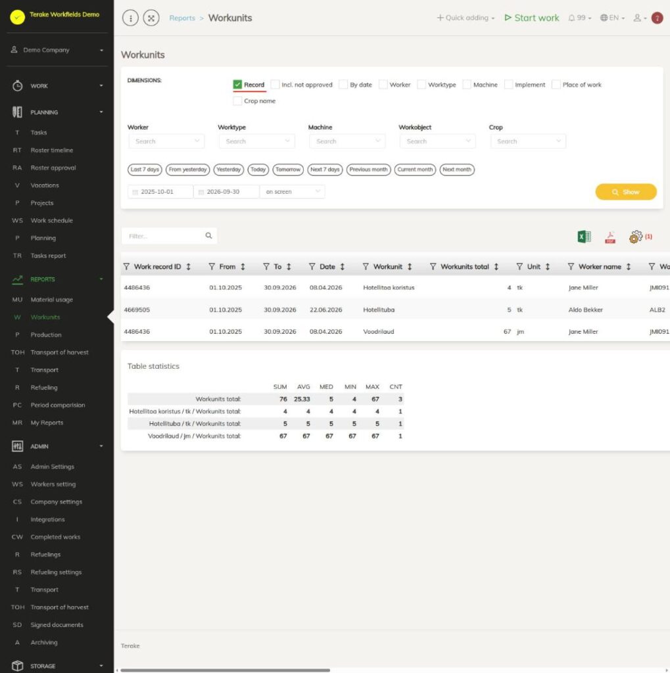Open the Machine search dropdown

pyautogui.click(x=347, y=141)
